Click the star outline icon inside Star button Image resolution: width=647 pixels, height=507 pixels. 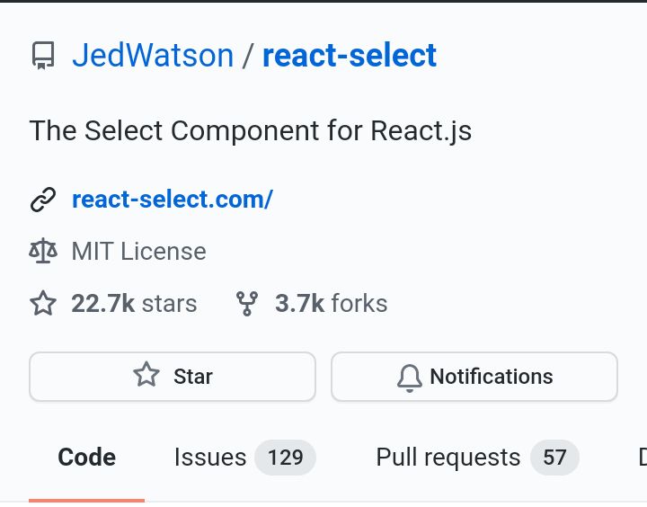[x=146, y=375]
